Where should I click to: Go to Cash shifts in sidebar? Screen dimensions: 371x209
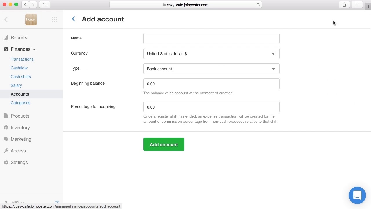point(21,77)
